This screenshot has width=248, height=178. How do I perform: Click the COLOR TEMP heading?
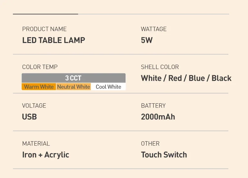tap(40, 67)
